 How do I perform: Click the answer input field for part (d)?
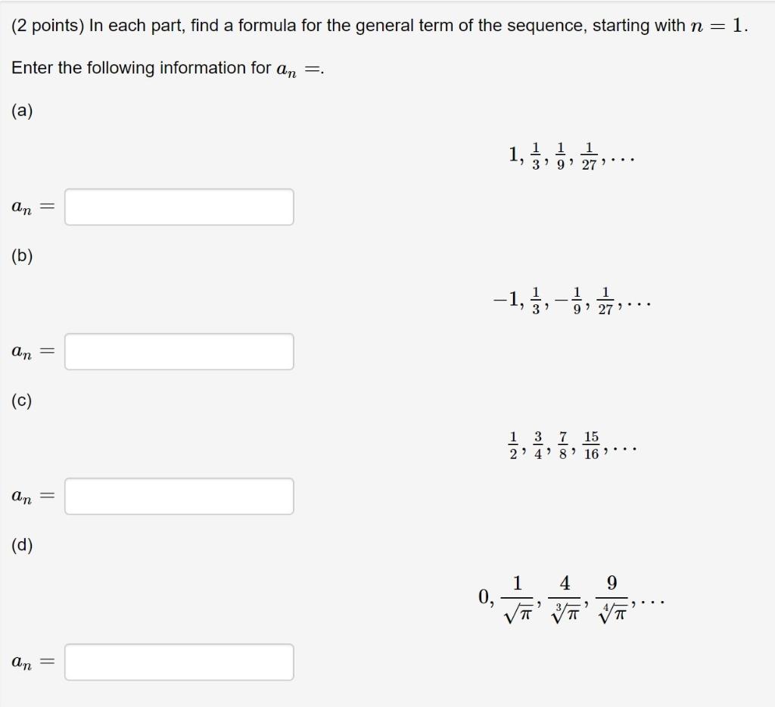179,662
